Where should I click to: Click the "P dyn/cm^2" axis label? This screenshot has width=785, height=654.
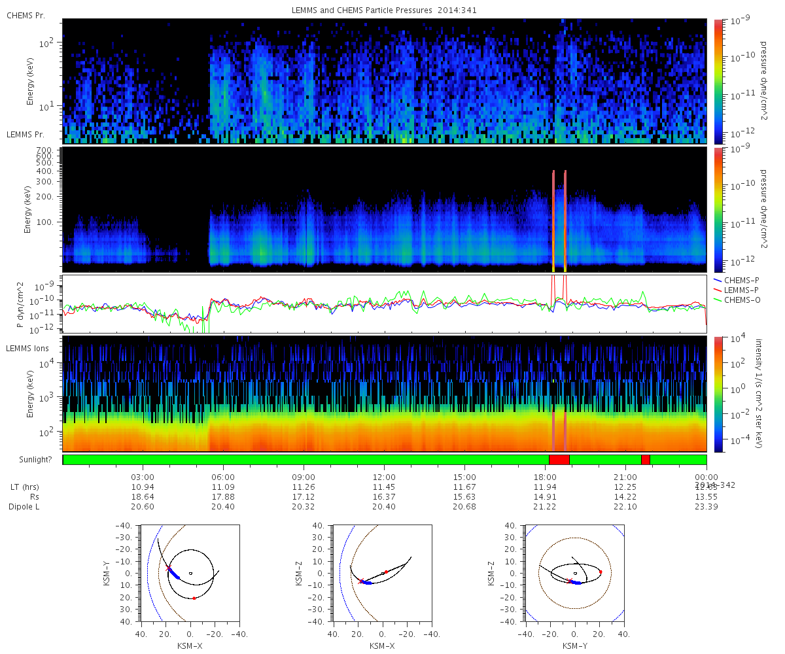[x=20, y=304]
